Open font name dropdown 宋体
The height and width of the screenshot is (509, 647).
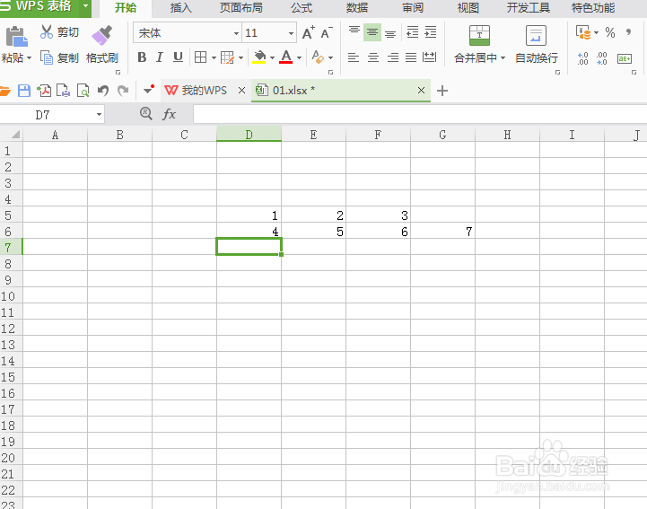(236, 33)
